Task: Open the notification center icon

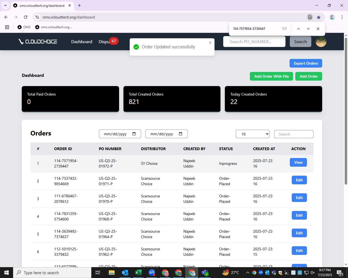Action: (x=340, y=273)
